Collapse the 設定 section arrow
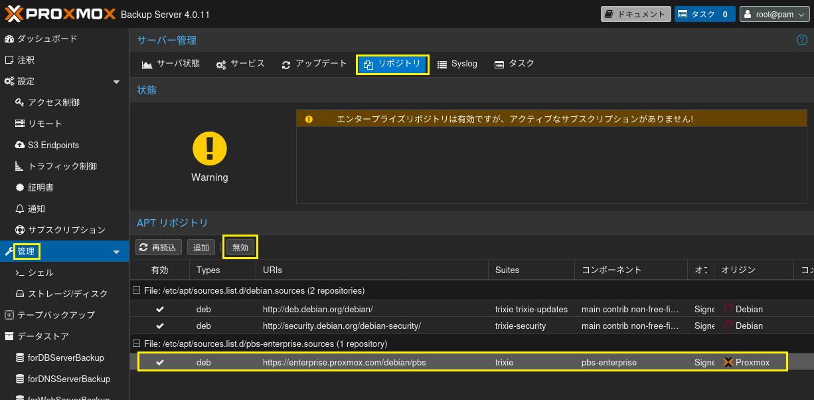The width and height of the screenshot is (814, 400). pyautogui.click(x=117, y=82)
